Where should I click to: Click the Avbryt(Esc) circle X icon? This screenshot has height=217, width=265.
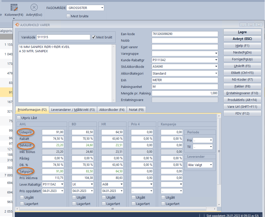(34, 7)
